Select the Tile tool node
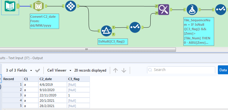Viewport: 228px width, 110px height. [x=71, y=6]
